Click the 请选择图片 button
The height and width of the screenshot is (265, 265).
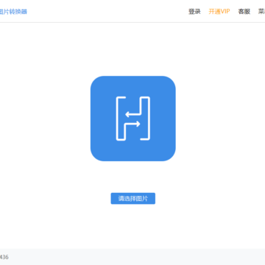133,199
